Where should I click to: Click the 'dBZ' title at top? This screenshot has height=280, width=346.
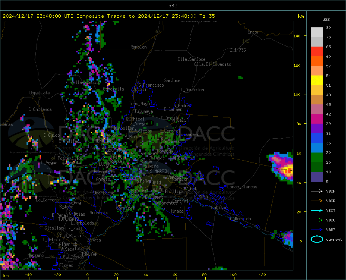(x=173, y=6)
